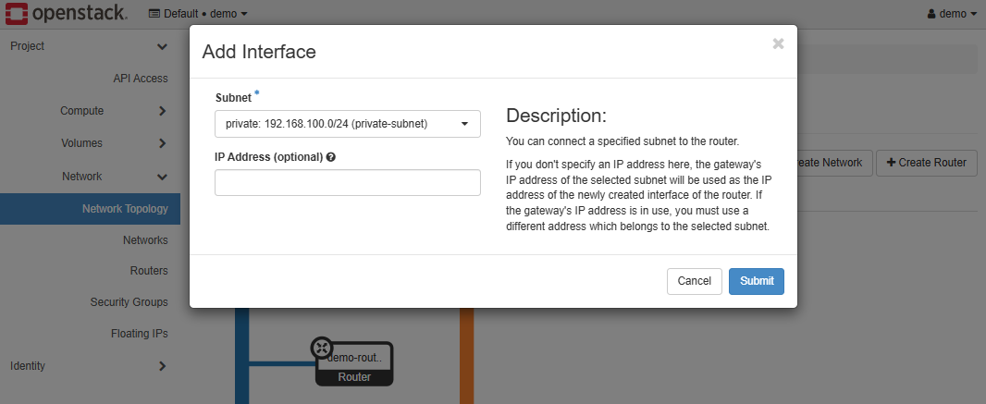Click the Create Router button
Screen dimensions: 986x404
(926, 163)
